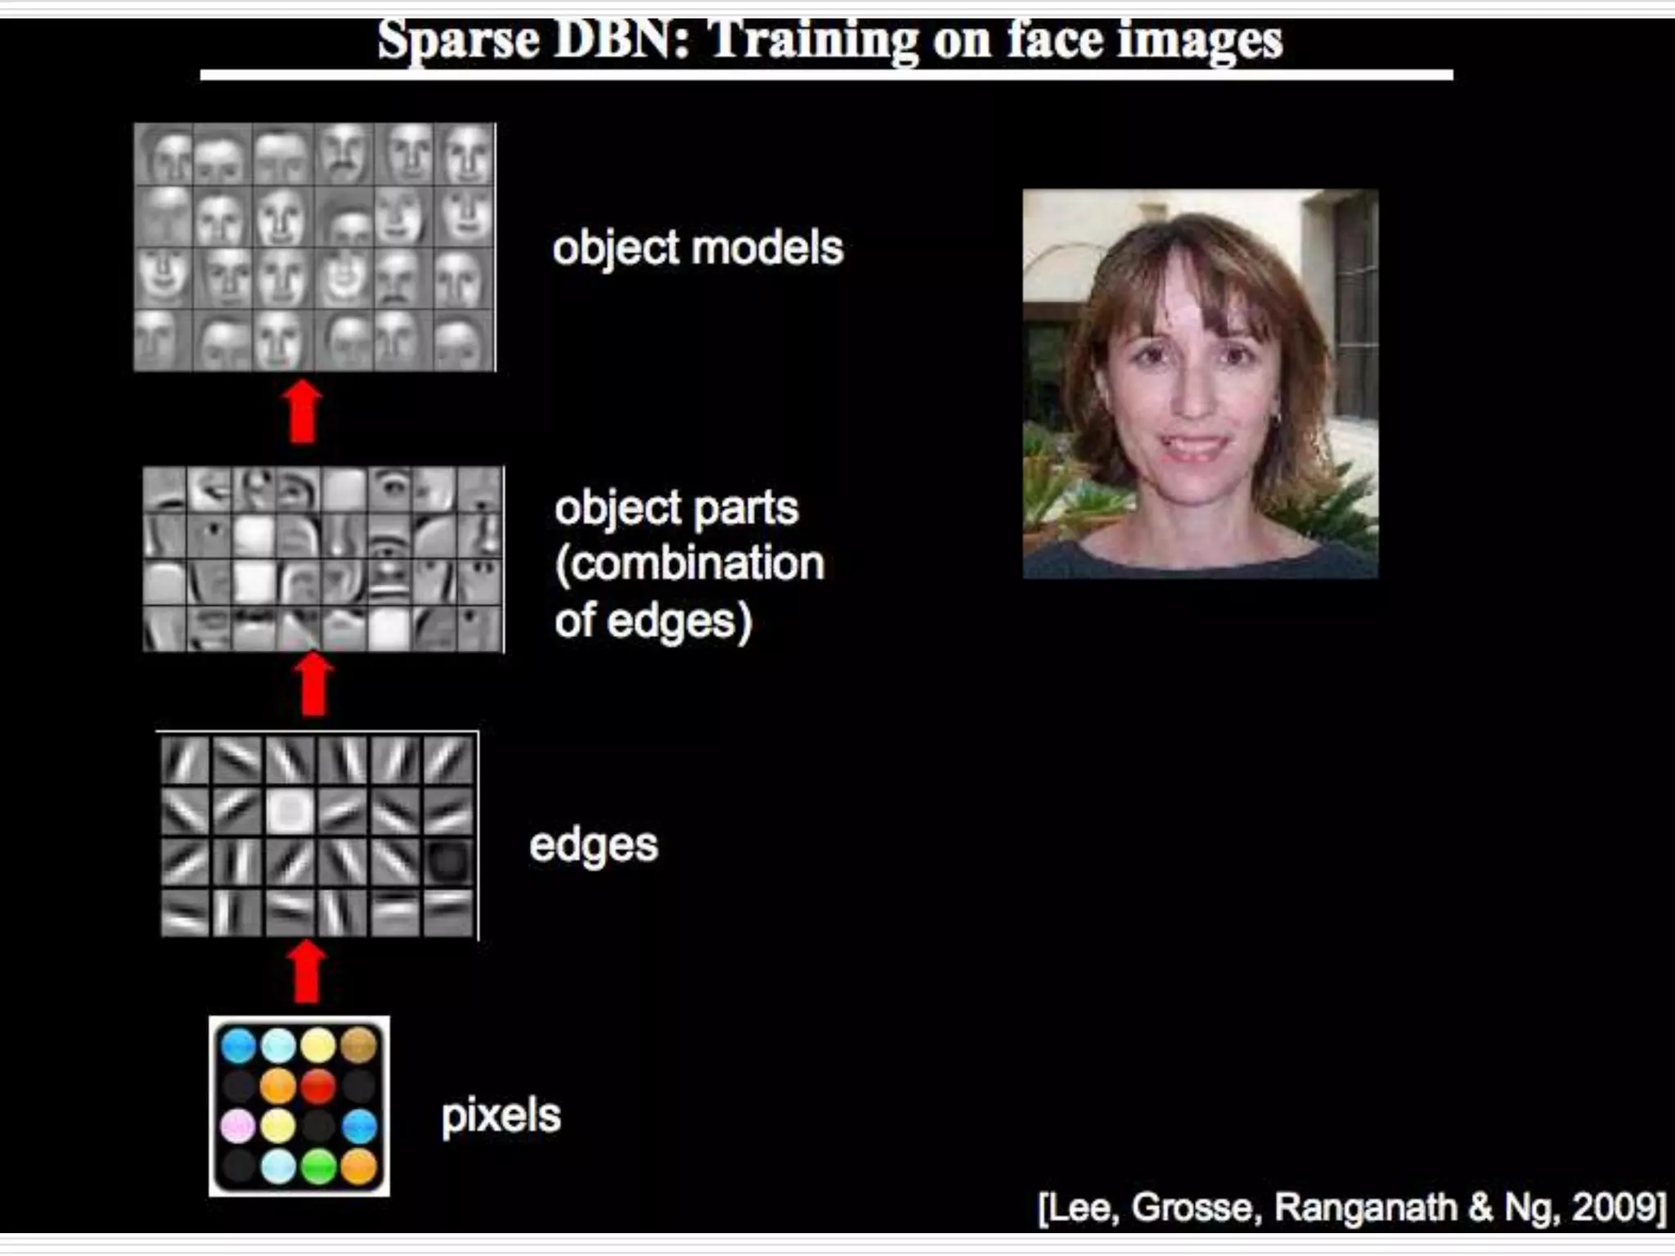Click the white underline beneath the slide title
This screenshot has width=1675, height=1256.
tap(826, 75)
